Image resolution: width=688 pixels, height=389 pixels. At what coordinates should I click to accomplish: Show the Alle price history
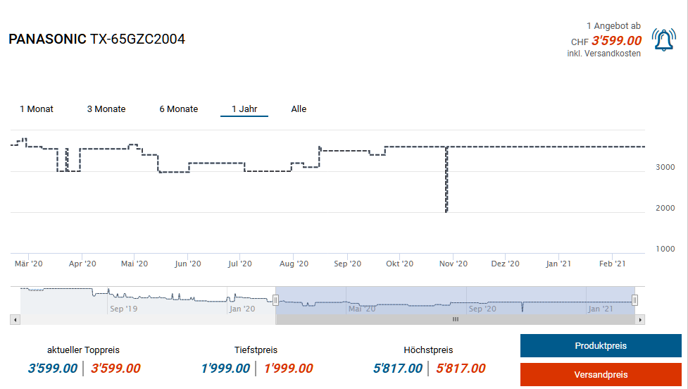(299, 109)
